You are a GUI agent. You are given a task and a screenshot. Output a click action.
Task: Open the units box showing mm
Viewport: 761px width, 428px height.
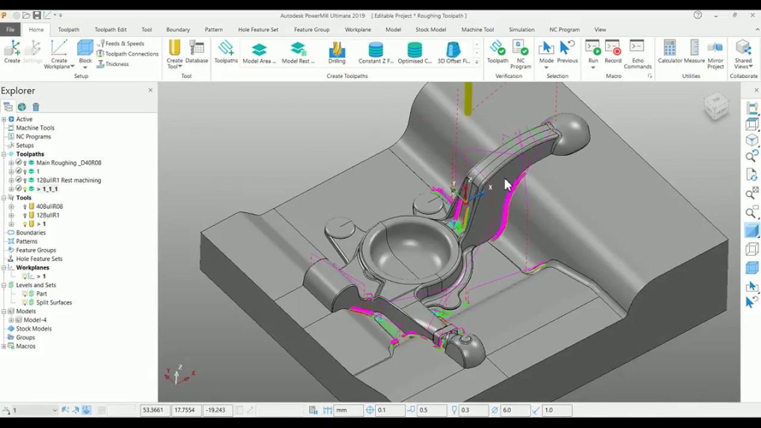click(x=348, y=410)
